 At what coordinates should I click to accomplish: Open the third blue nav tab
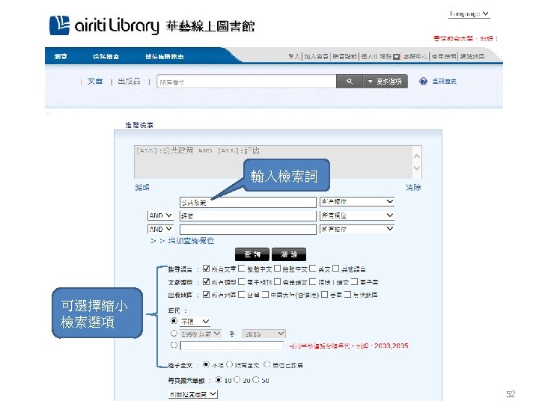point(164,56)
